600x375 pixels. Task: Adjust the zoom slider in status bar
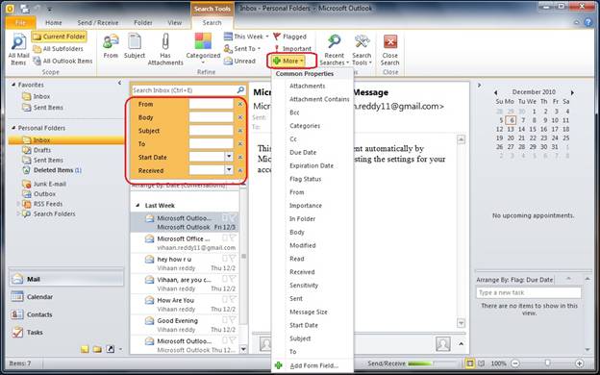(x=547, y=363)
